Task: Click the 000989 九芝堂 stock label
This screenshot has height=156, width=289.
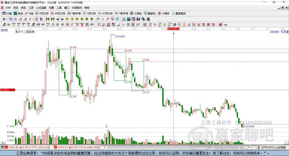Action: pyautogui.click(x=279, y=32)
